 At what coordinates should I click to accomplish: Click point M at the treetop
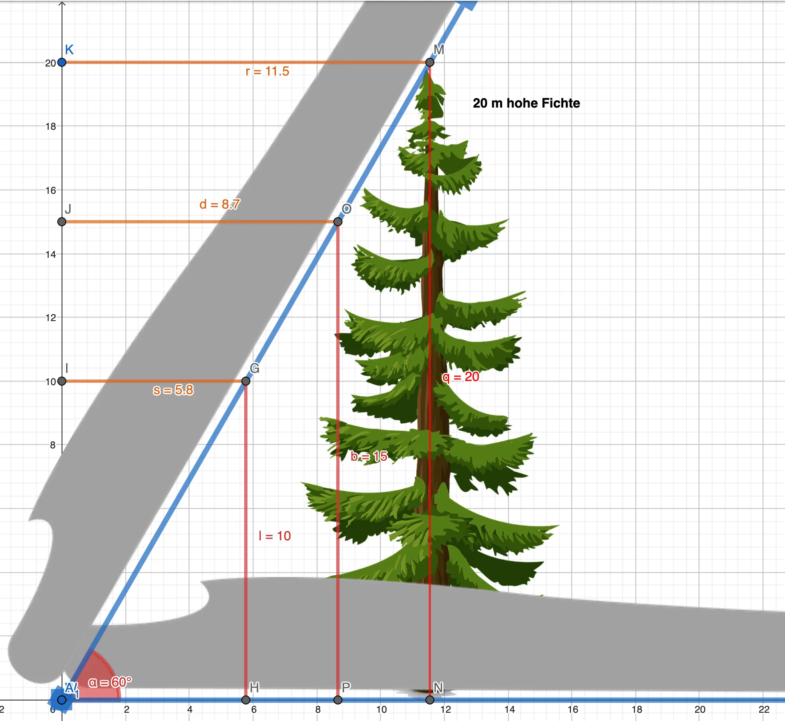[x=429, y=62]
